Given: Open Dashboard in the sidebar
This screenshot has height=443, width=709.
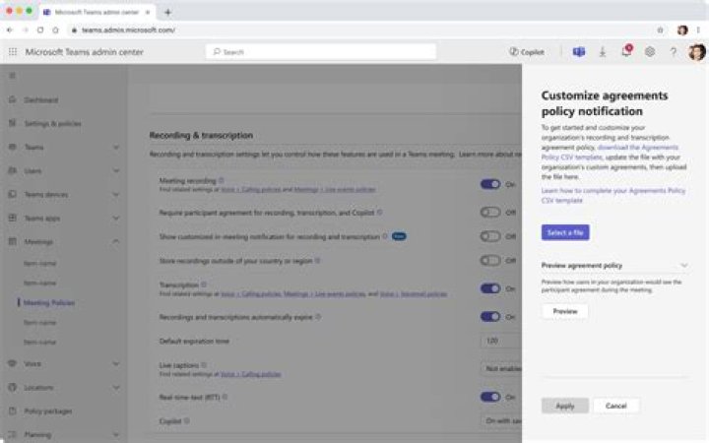Looking at the screenshot, I should 41,99.
